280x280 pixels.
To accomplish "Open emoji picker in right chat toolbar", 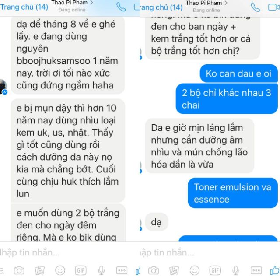I will [195, 270].
